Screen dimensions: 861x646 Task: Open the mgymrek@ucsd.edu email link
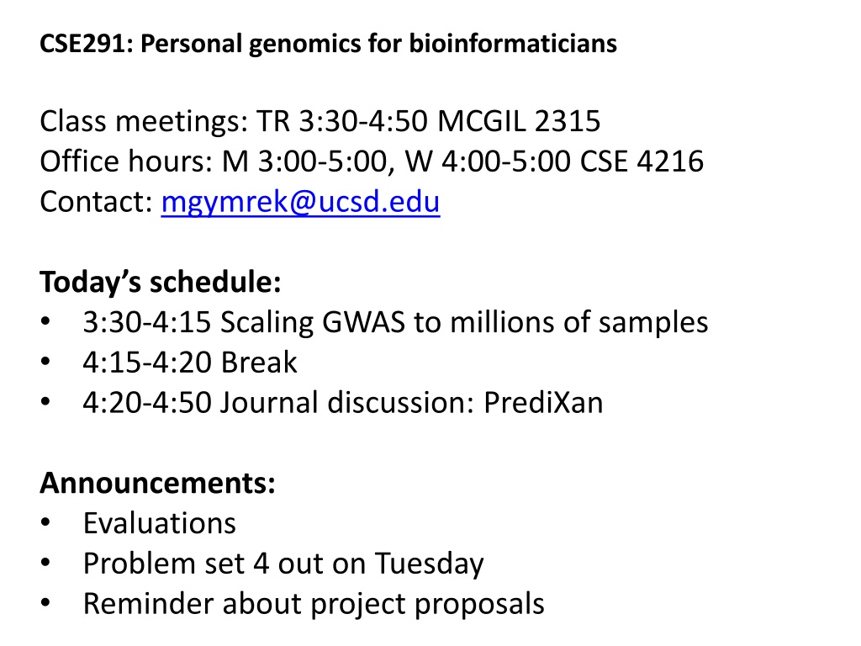pos(300,202)
